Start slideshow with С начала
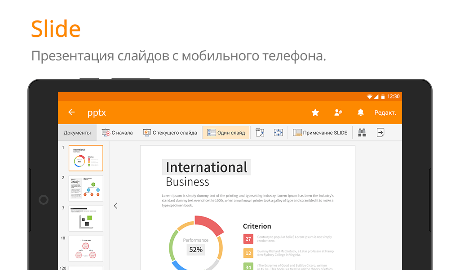This screenshot has width=460, height=270. point(117,133)
